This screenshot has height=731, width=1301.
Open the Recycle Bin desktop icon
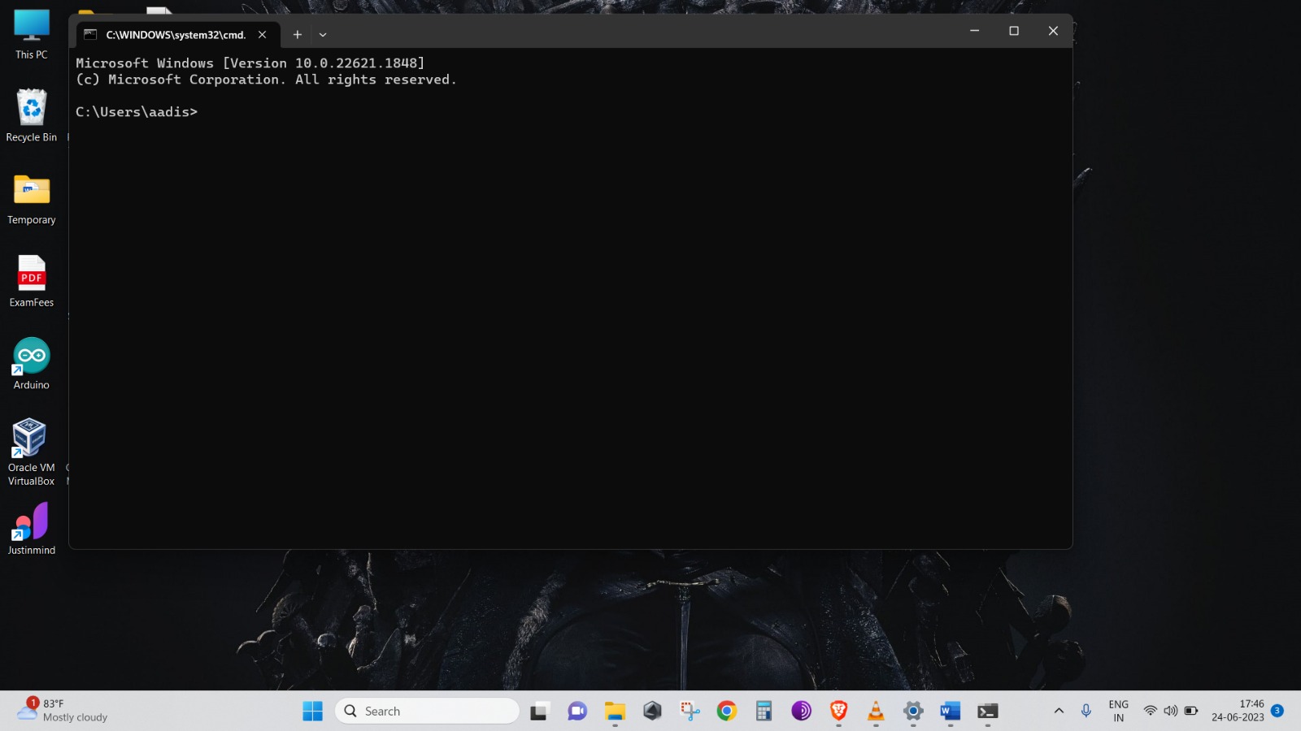tap(32, 115)
